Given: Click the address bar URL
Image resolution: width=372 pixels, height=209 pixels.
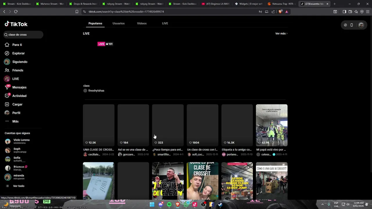Looking at the screenshot, I should (126, 12).
